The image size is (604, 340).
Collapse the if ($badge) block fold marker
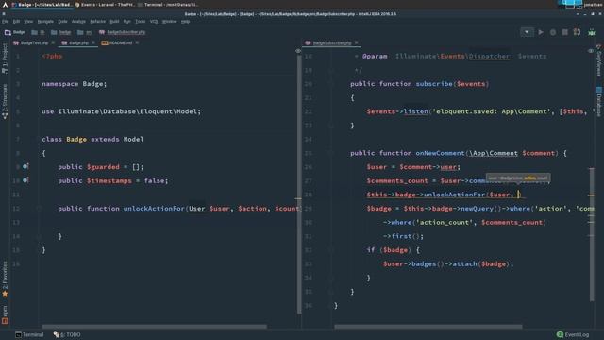330,249
